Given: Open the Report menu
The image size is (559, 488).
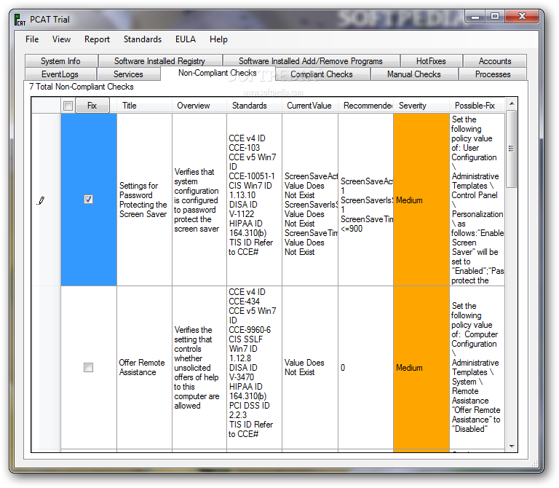Looking at the screenshot, I should click(x=97, y=39).
